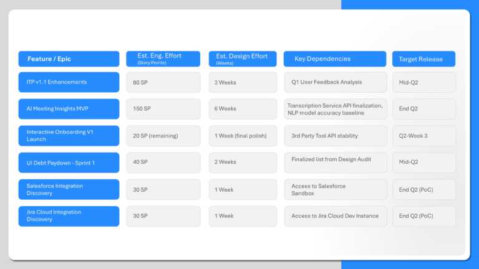Select the 20 SP (remaining) cell
Image resolution: width=479 pixels, height=269 pixels.
click(163, 136)
